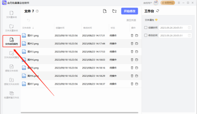This screenshot has height=114, width=197.
Task: Delete 图片6.png from the list
Action: (132, 76)
